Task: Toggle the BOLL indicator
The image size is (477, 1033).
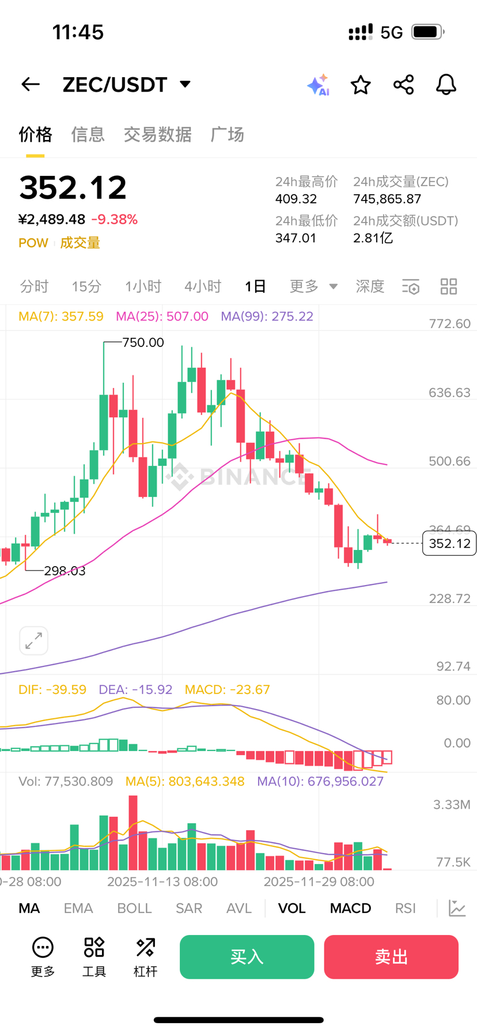Action: (x=134, y=908)
